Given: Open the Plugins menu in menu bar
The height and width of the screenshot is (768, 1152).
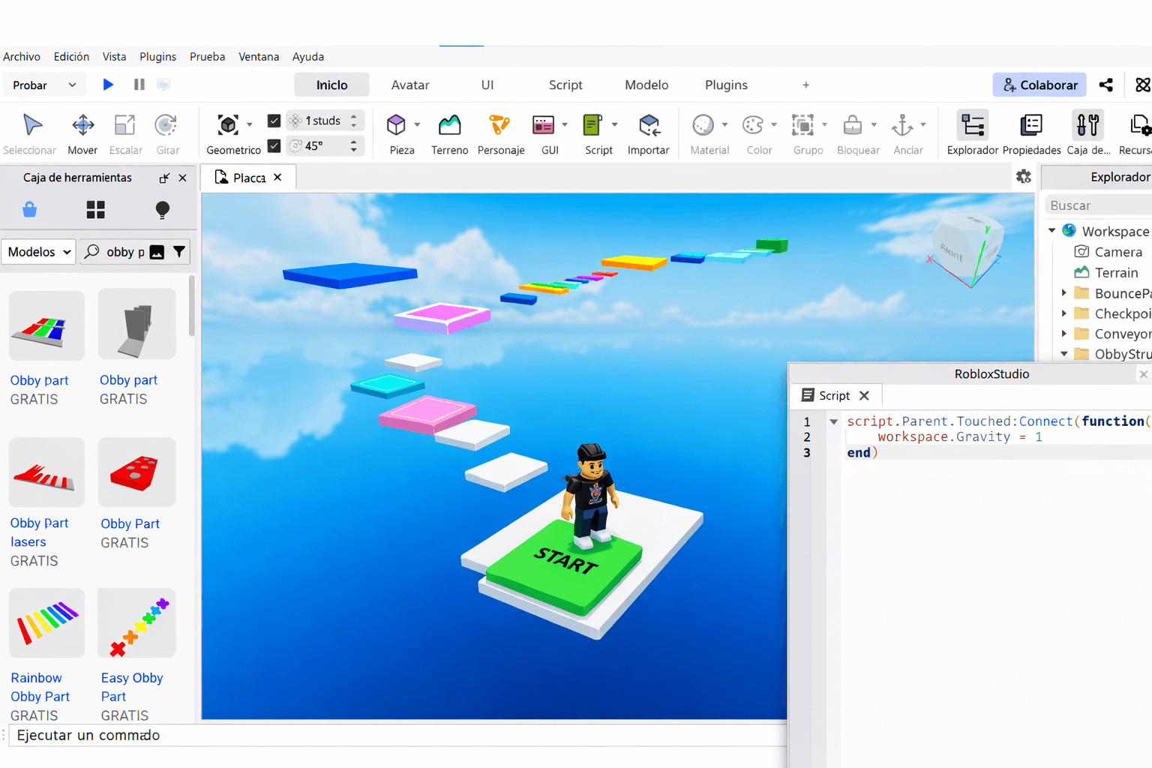Looking at the screenshot, I should (157, 56).
